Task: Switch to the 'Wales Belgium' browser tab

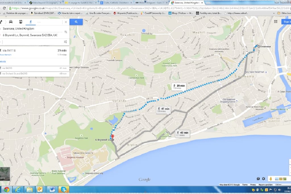Action: pos(151,3)
